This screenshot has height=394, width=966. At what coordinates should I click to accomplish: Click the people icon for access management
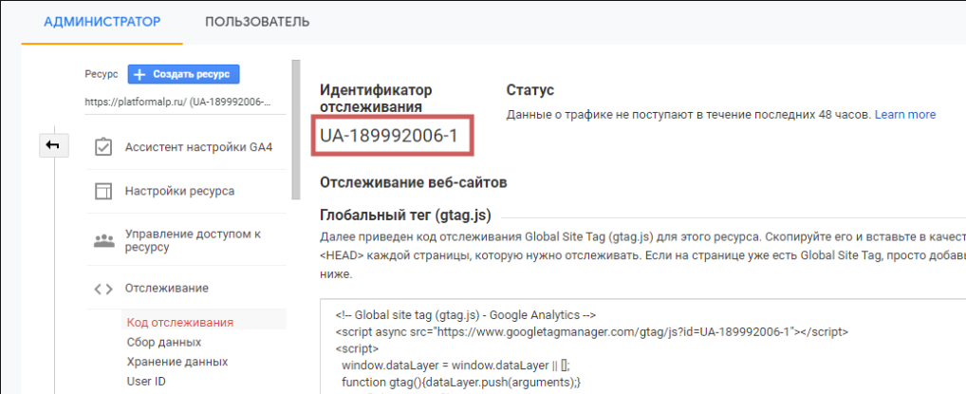point(103,240)
